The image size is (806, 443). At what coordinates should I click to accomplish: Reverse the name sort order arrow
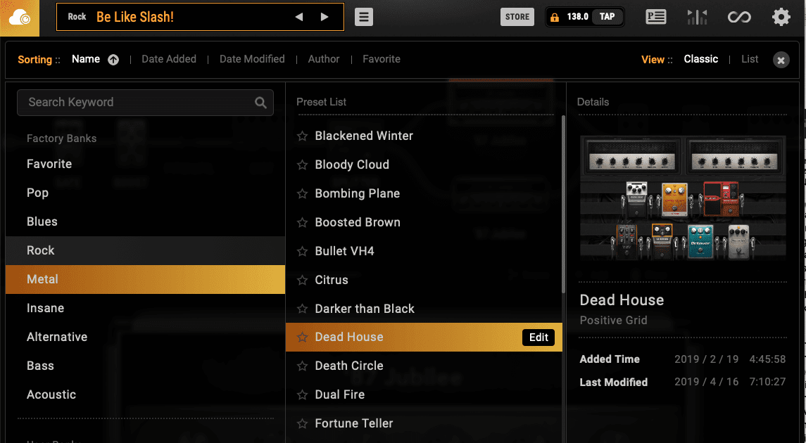(x=113, y=60)
